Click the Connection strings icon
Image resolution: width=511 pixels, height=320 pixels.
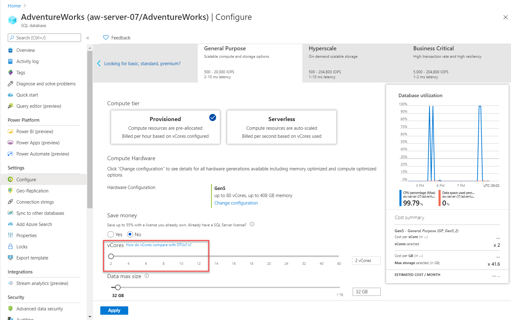tap(11, 202)
